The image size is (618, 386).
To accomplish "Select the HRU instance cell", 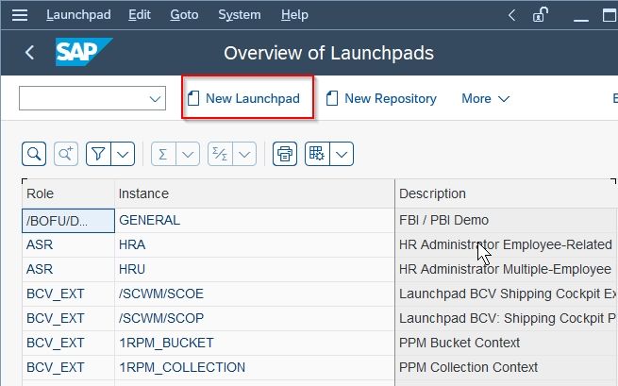I will tap(255, 269).
